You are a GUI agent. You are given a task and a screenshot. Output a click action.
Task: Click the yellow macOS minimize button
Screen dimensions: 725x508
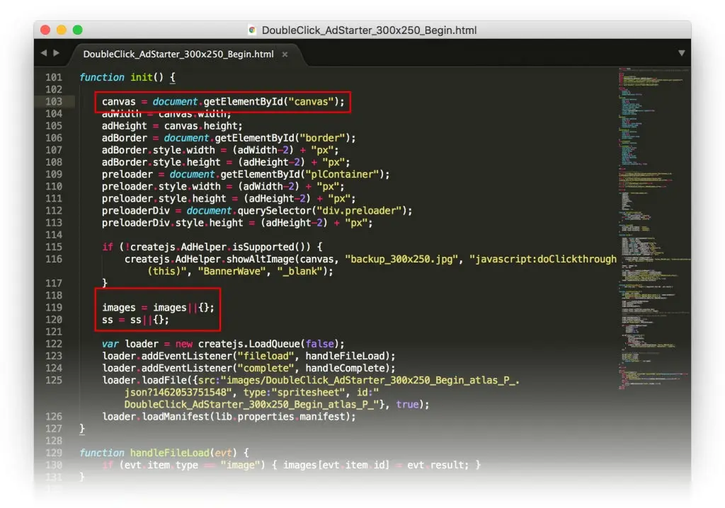point(59,30)
